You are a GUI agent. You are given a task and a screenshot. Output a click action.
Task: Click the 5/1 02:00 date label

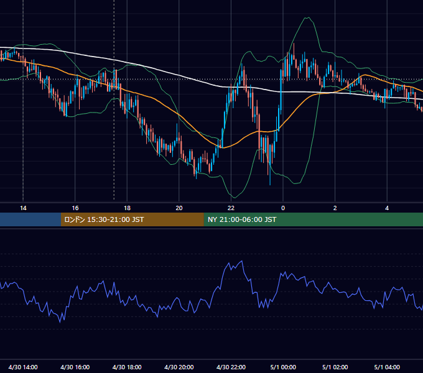[x=335, y=367]
